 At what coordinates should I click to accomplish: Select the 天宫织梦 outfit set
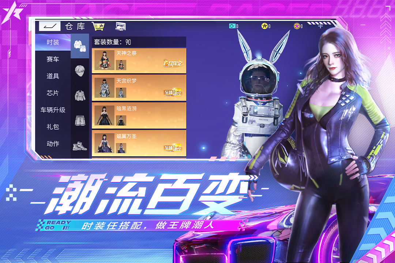point(139,87)
